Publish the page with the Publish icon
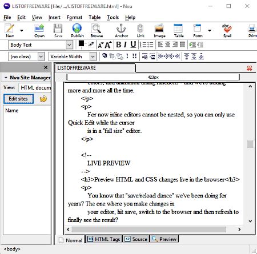 77,30
